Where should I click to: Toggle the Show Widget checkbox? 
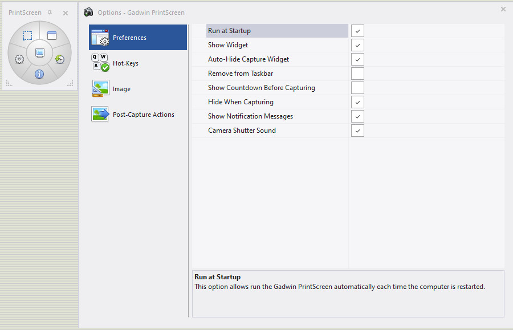pyautogui.click(x=357, y=45)
